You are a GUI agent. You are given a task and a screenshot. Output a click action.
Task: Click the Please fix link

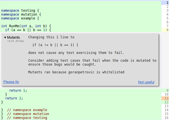pos(11,82)
